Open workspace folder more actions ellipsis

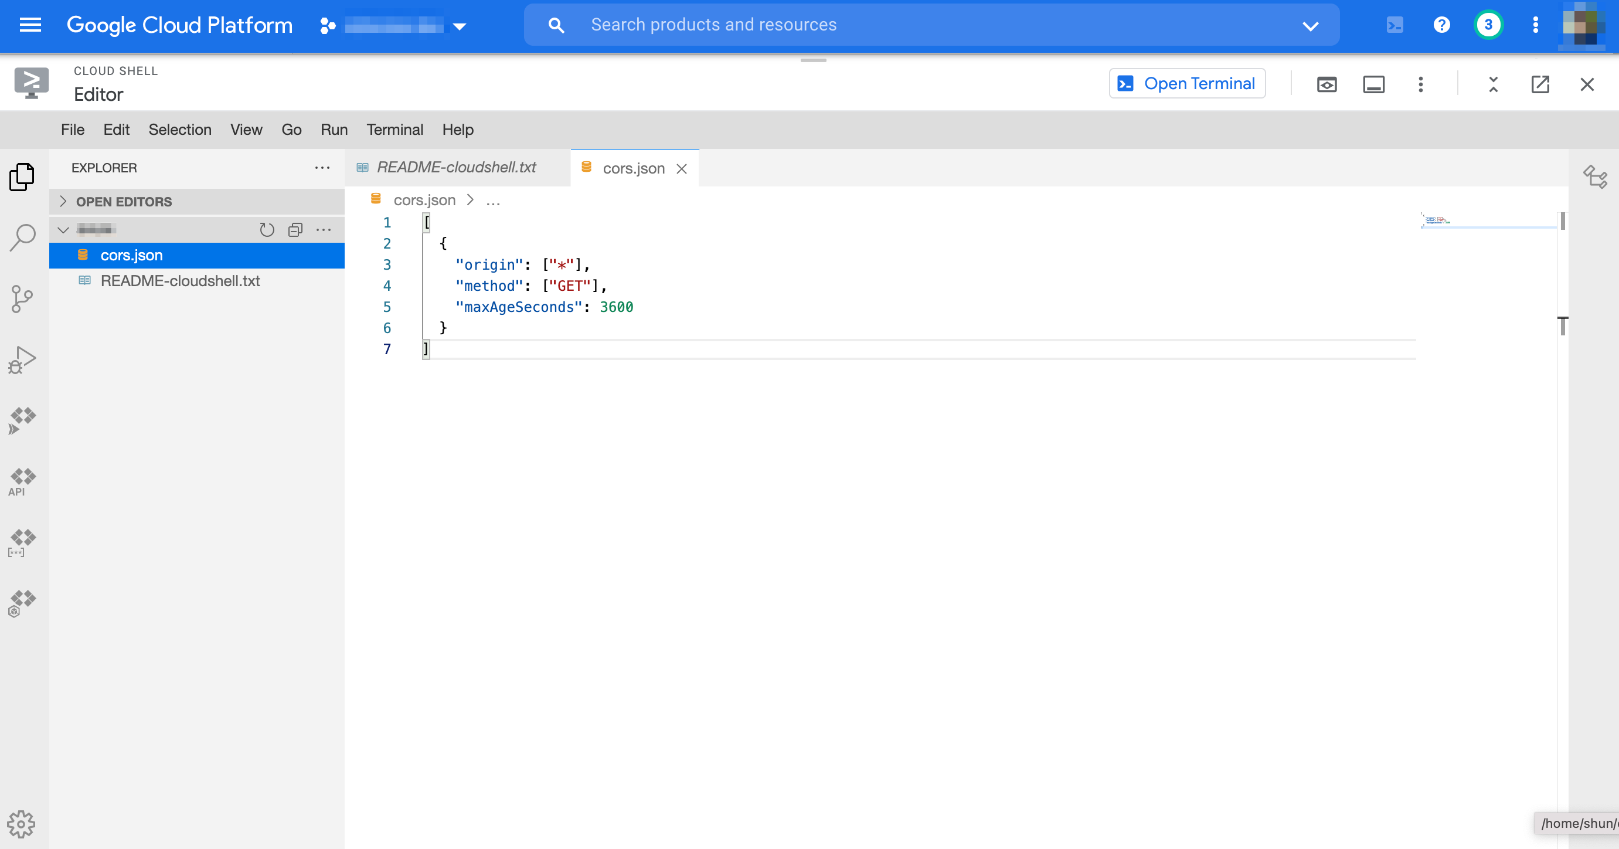point(324,229)
